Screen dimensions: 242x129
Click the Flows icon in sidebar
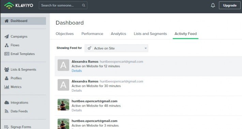(x=6, y=45)
